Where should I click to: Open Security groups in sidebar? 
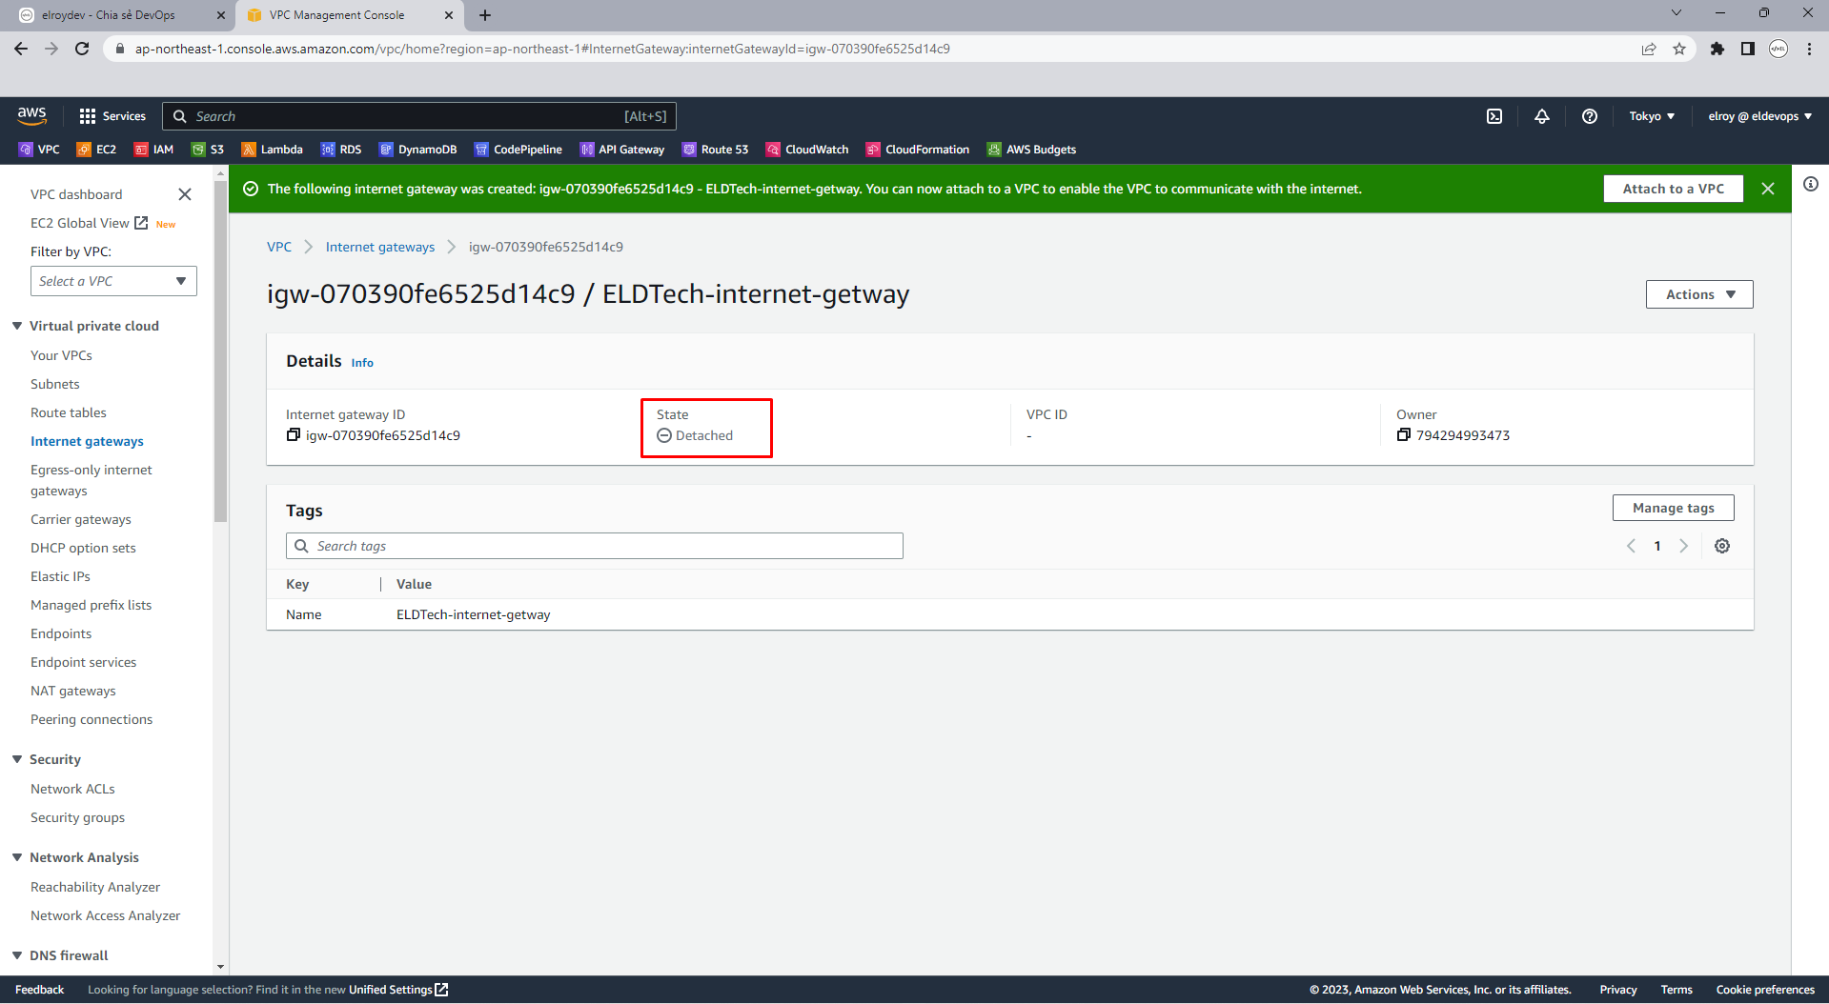pos(77,817)
